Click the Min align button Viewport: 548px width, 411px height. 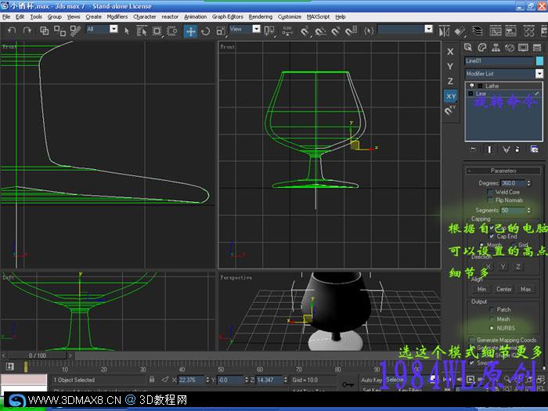coord(481,290)
